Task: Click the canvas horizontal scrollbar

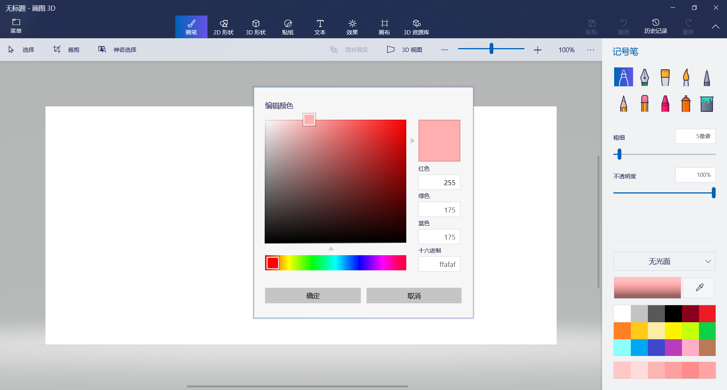Action: click(297, 386)
